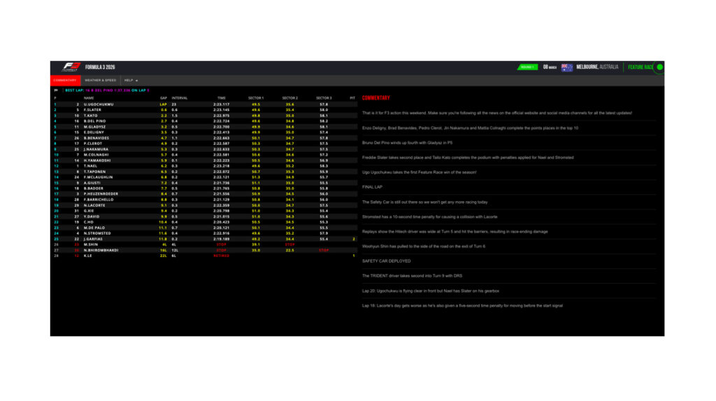Viewport: 716px width, 401px height.
Task: Select the E.Deligny row
Action: (x=204, y=132)
